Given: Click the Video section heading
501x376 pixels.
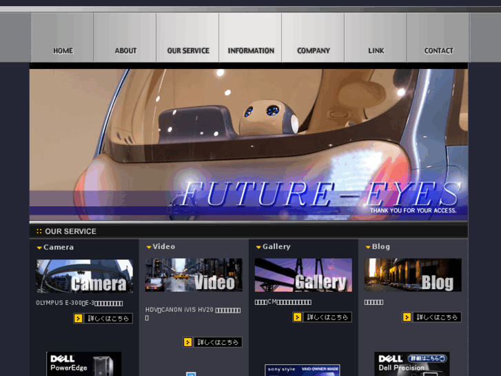Looking at the screenshot, I should click(x=164, y=246).
